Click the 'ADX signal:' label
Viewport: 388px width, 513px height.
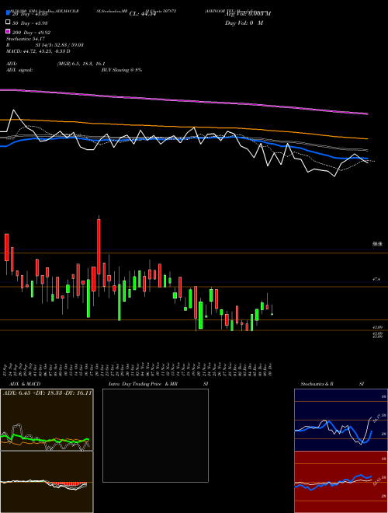pyautogui.click(x=19, y=70)
